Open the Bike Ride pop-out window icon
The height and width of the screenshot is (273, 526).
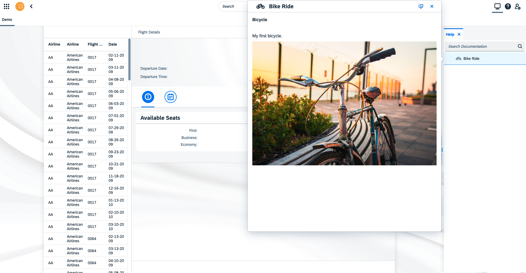[421, 6]
